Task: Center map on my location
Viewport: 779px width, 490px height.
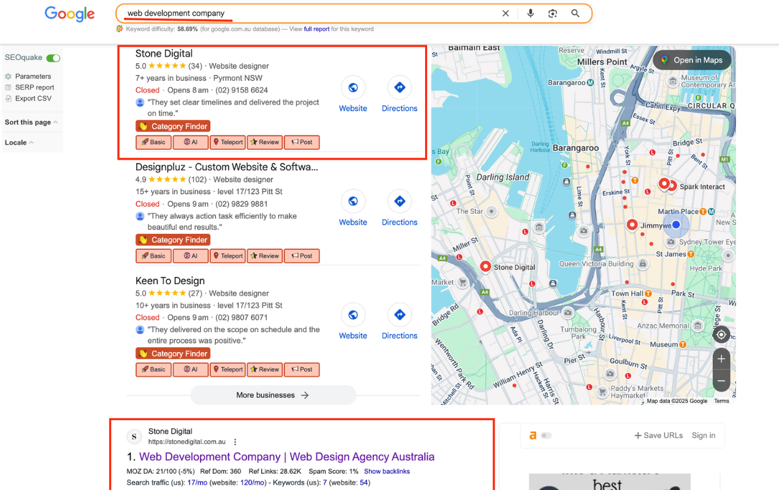Action: point(721,334)
